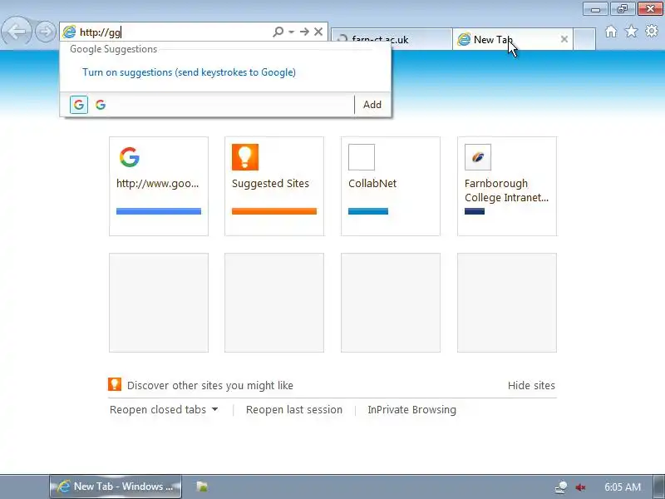Select the second Google provider icon
Viewport: 665px width, 499px height.
(x=101, y=105)
